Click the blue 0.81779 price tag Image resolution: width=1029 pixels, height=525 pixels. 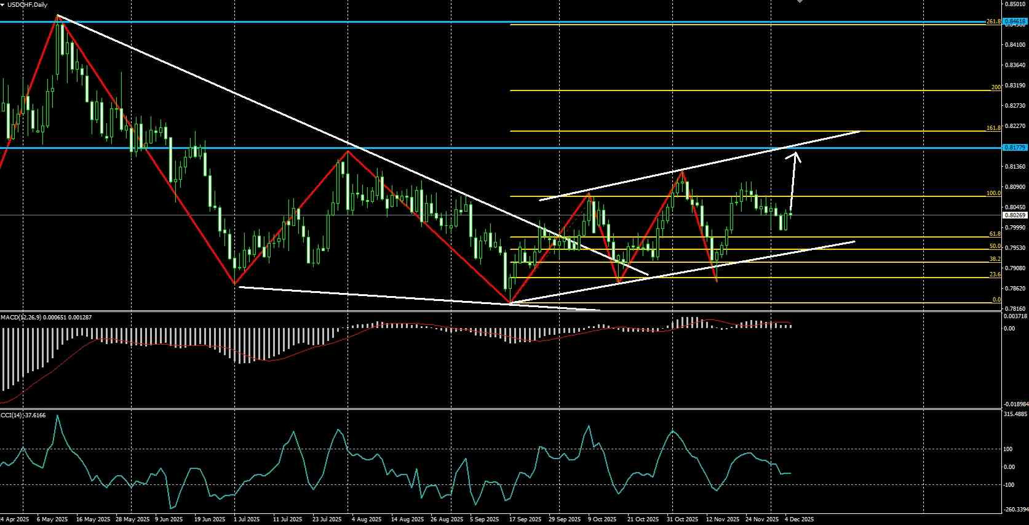[1015, 148]
